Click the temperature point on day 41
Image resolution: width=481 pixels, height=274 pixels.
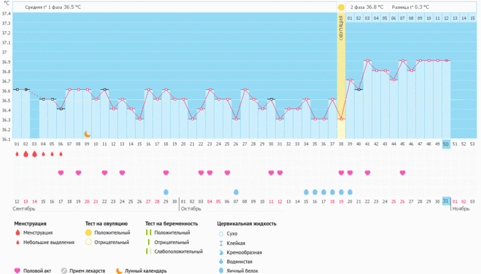click(367, 61)
